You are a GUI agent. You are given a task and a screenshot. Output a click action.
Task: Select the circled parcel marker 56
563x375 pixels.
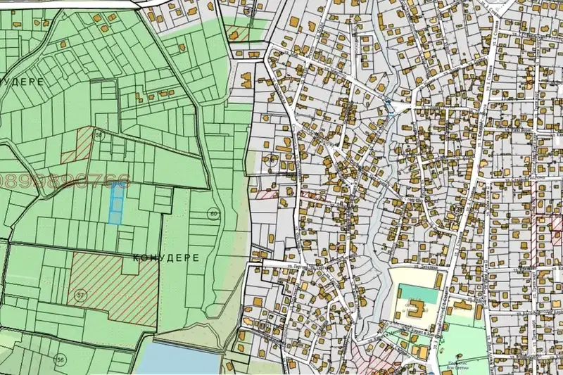point(61,360)
